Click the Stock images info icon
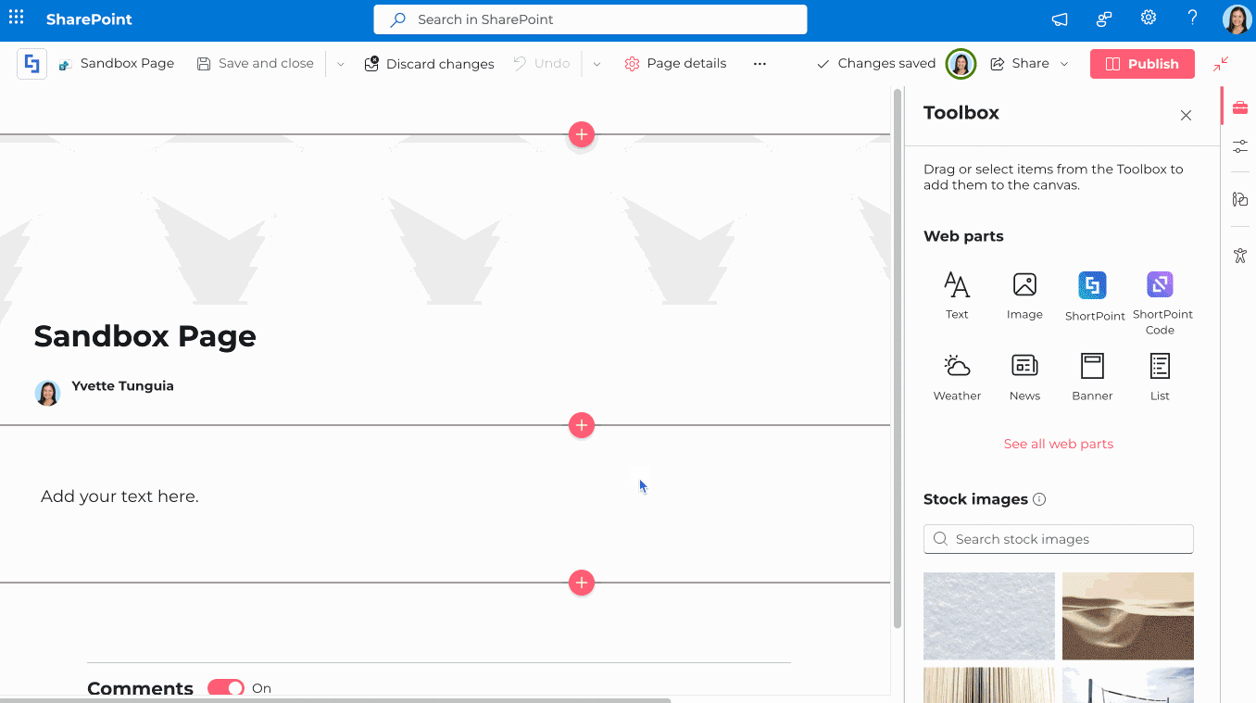The width and height of the screenshot is (1256, 703). pos(1039,499)
